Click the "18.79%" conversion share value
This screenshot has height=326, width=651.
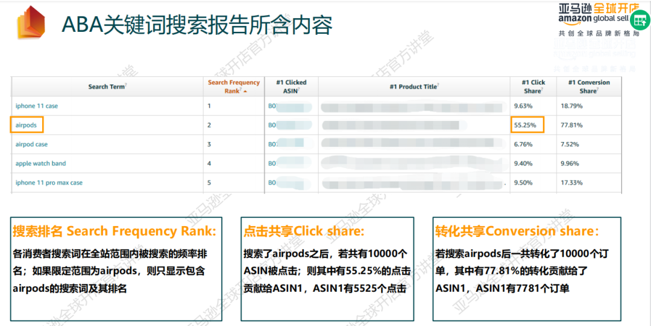(x=571, y=106)
